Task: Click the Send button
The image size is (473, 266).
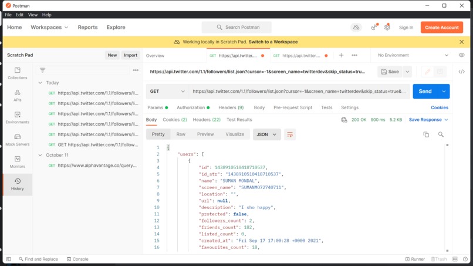Action: (x=425, y=91)
